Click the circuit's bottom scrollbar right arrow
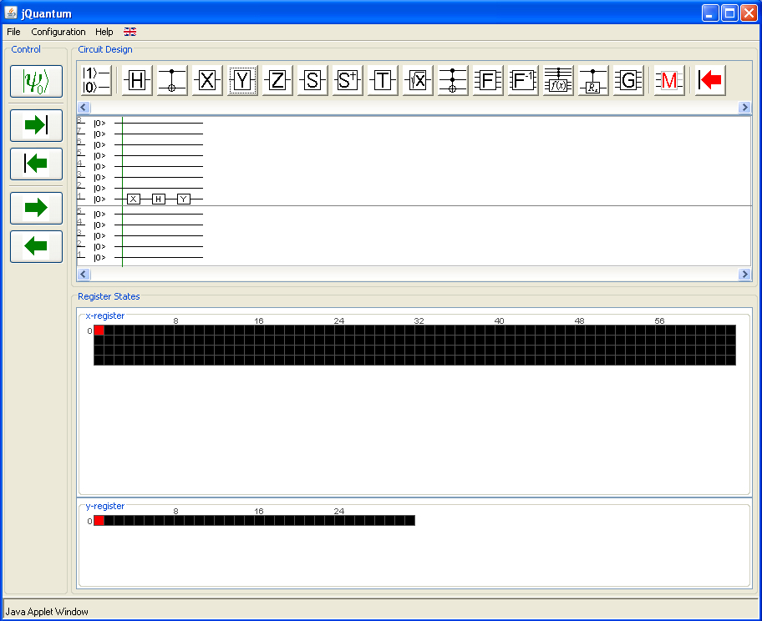 [x=744, y=275]
